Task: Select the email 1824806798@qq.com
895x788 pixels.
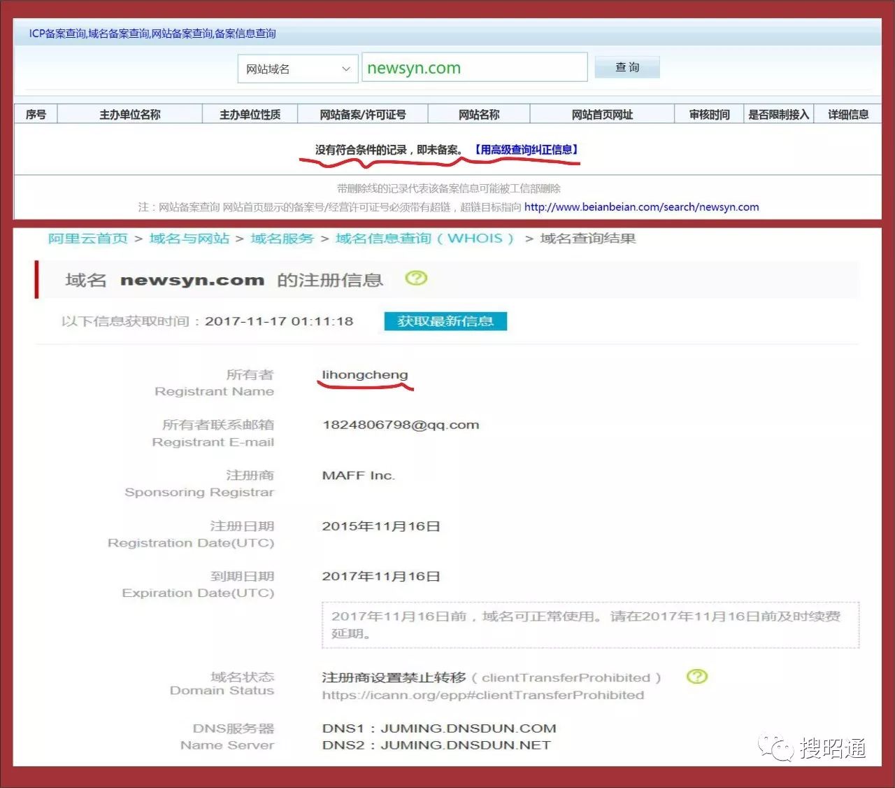Action: point(401,425)
